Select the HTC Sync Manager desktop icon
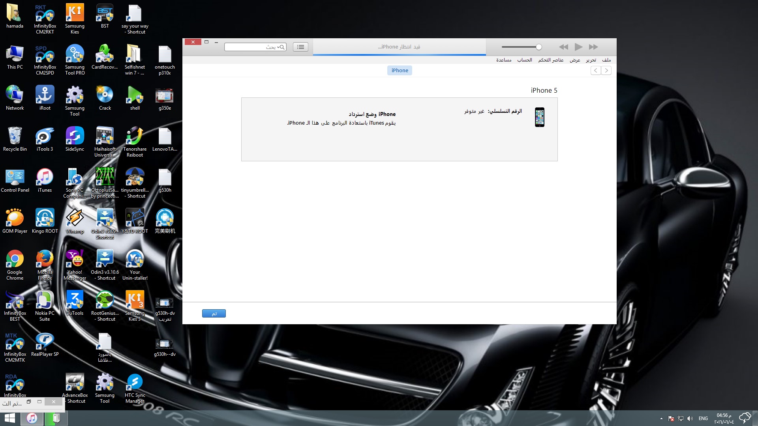This screenshot has height=426, width=758. click(x=135, y=389)
